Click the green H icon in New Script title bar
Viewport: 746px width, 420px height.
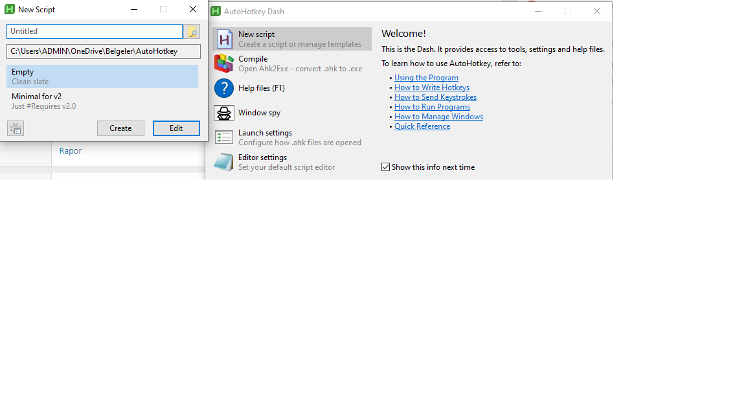click(10, 9)
